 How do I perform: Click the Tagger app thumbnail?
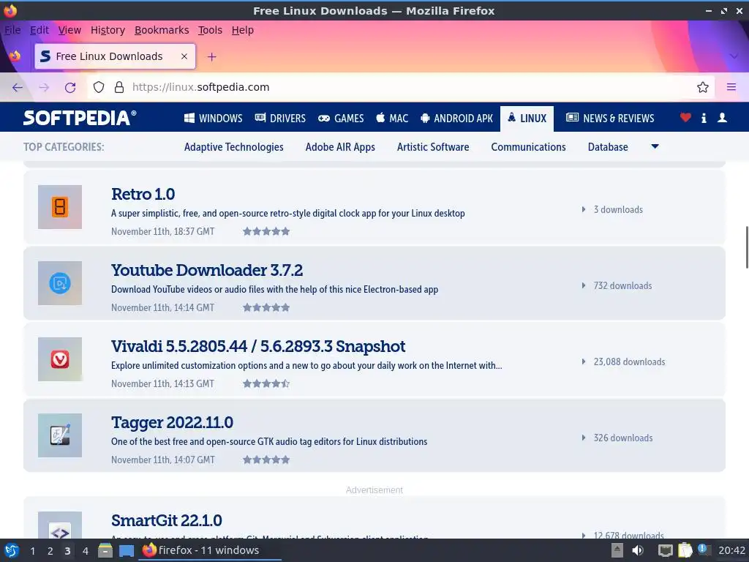[60, 435]
